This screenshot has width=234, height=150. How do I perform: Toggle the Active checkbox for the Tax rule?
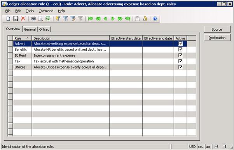(x=180, y=61)
